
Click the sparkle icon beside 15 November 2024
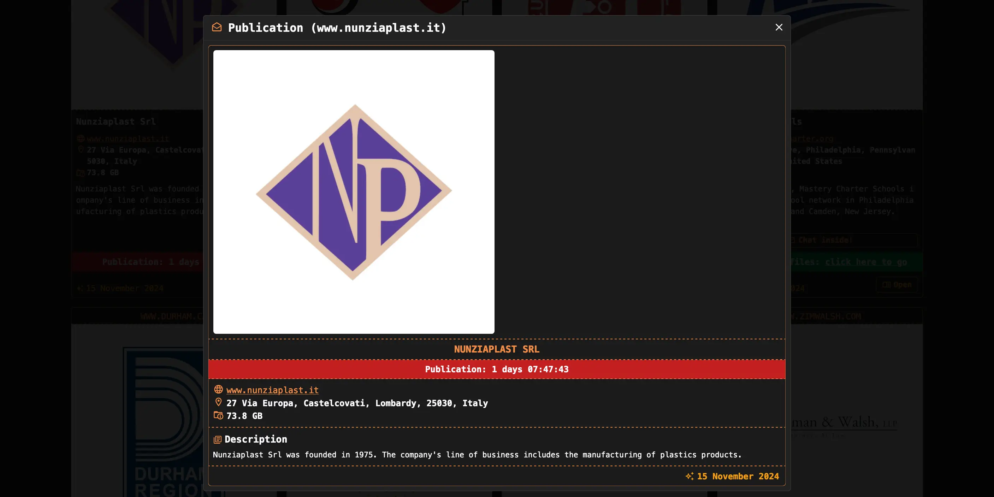[x=689, y=476]
